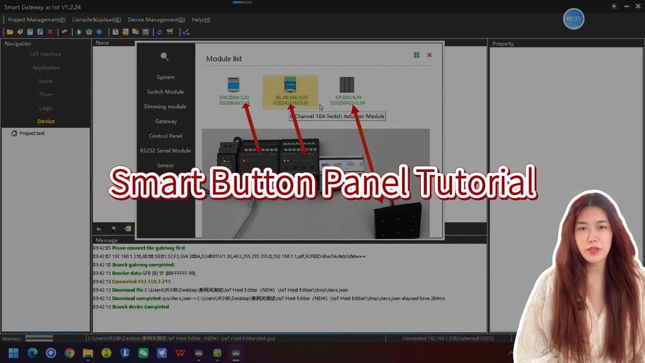The height and width of the screenshot is (363, 645).
Task: Select the RL.08.16A switch actuator module
Action: 290,91
